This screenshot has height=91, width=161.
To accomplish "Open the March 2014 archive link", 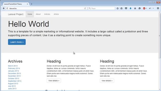I will pos(13,66).
